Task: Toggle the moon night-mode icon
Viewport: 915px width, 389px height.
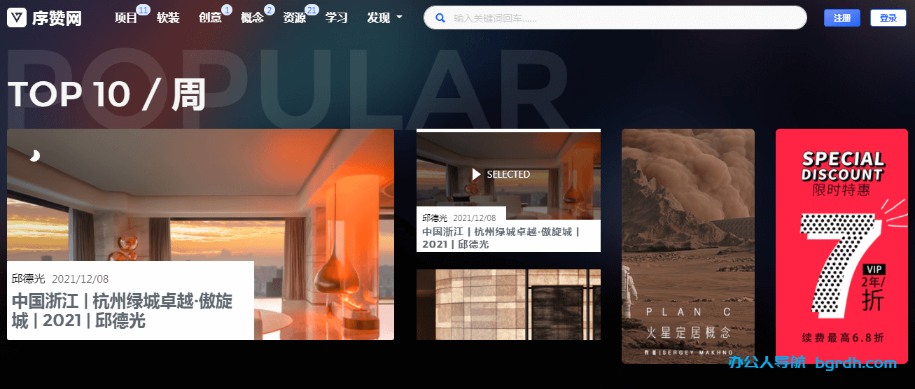Action: click(x=34, y=155)
